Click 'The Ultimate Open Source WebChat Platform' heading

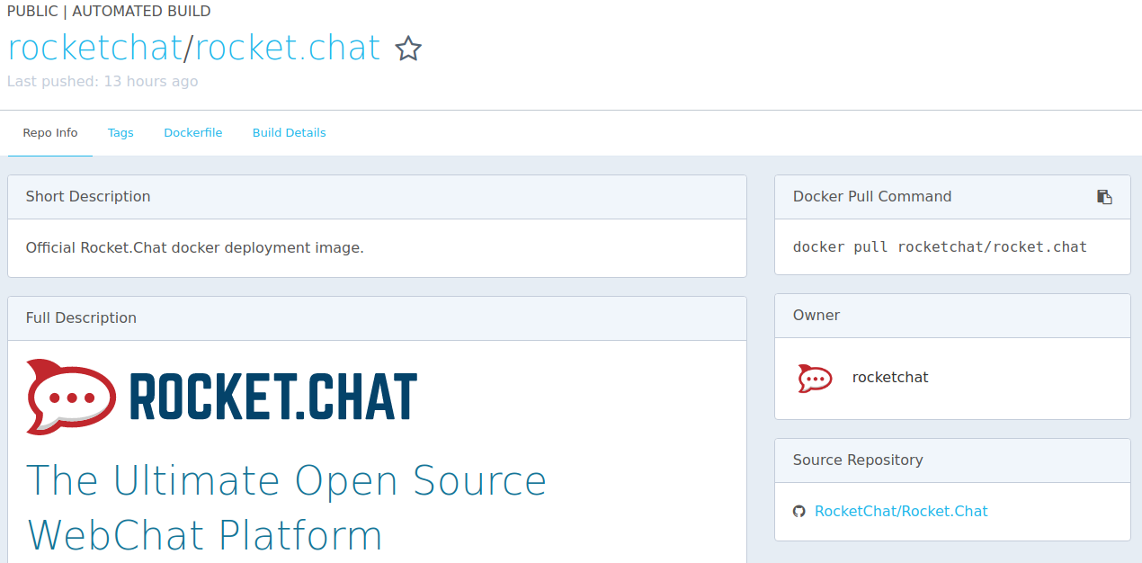click(x=286, y=507)
